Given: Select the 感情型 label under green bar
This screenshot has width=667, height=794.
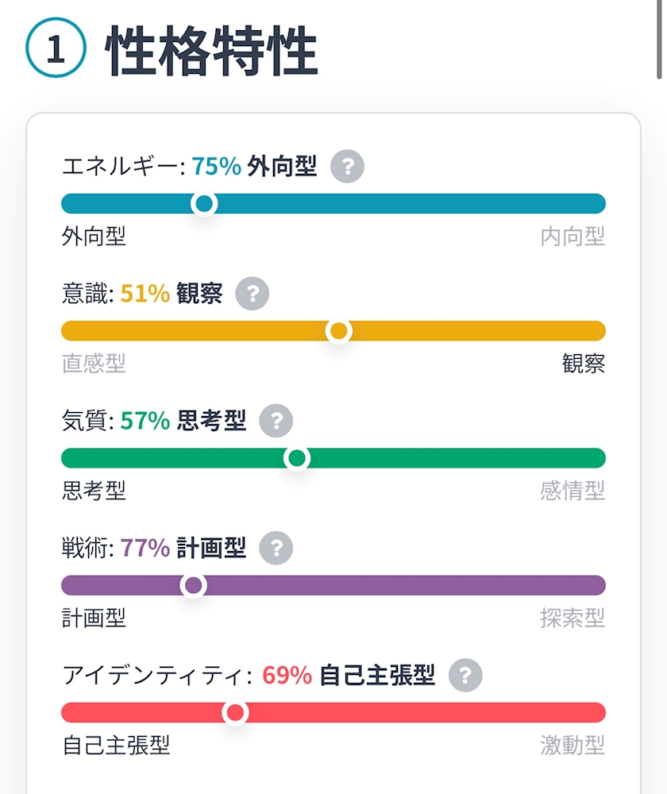Looking at the screenshot, I should (x=573, y=491).
